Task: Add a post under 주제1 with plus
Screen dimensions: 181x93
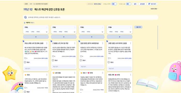Action: [36, 37]
